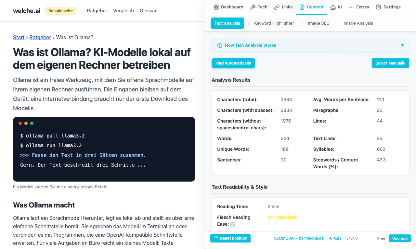Screen dimensions: 416x249
Task: Click the Tech wrench icon
Action: click(253, 7)
